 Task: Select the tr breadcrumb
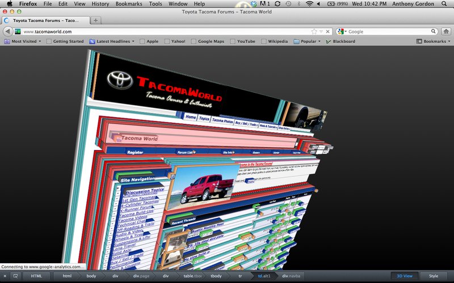click(240, 276)
